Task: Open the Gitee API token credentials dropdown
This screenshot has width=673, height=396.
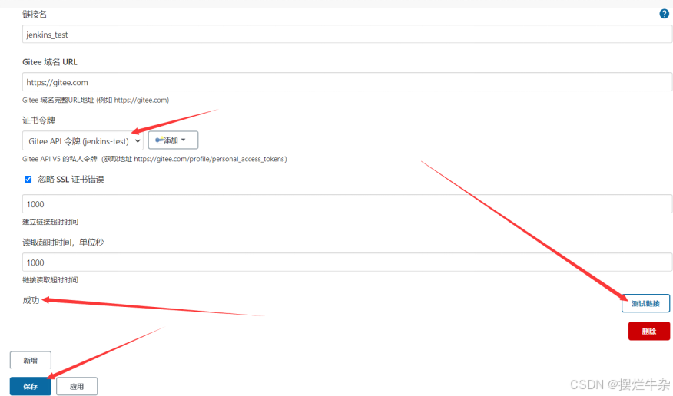Action: pyautogui.click(x=83, y=141)
